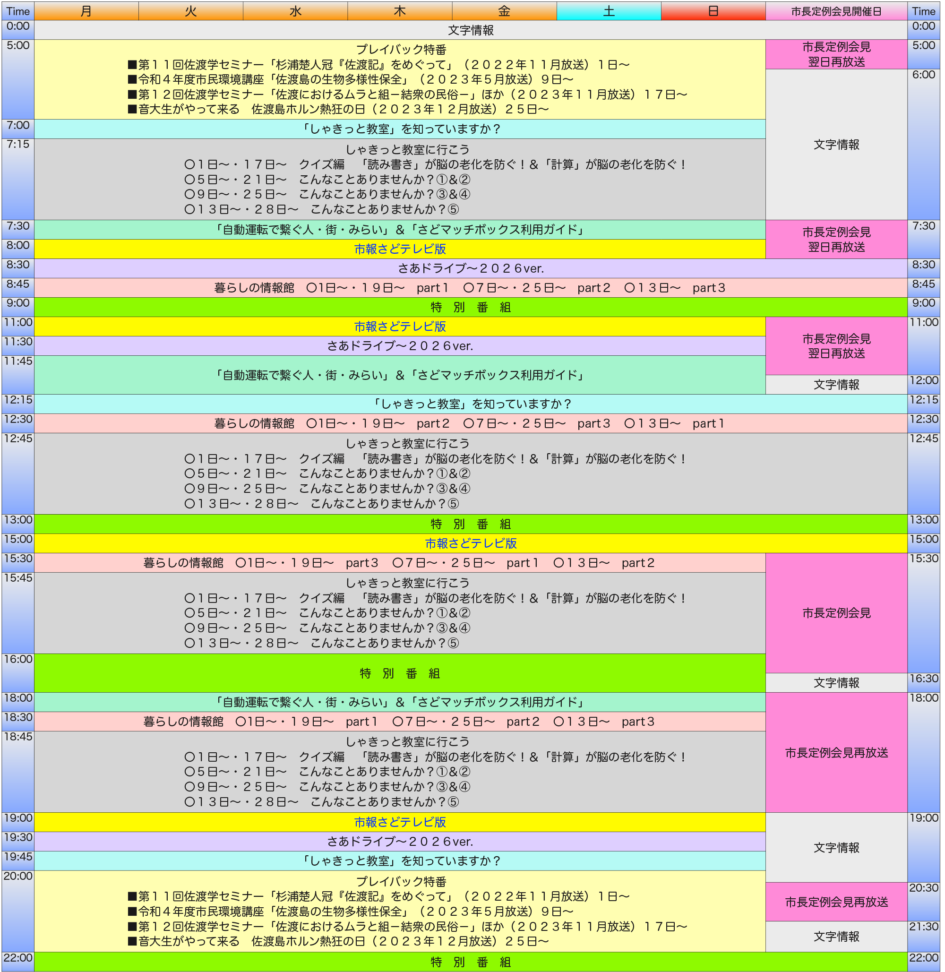This screenshot has width=945, height=972.
Task: Click the 火 column header
Action: (x=190, y=11)
